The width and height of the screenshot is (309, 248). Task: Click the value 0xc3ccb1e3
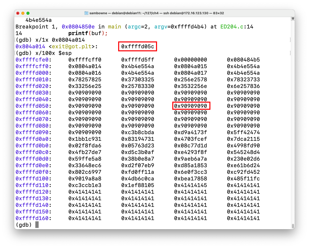point(85,185)
